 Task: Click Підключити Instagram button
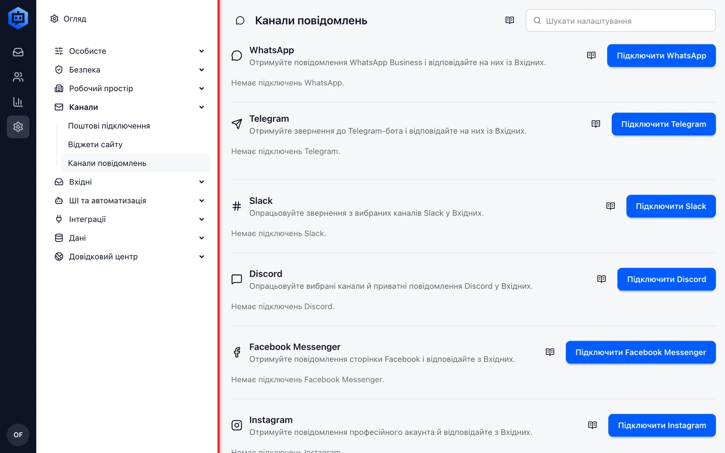click(662, 425)
